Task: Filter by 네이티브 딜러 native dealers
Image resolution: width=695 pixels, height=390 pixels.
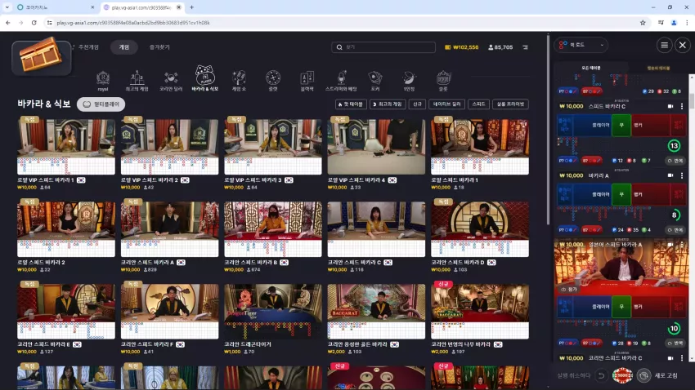Action: (446, 104)
